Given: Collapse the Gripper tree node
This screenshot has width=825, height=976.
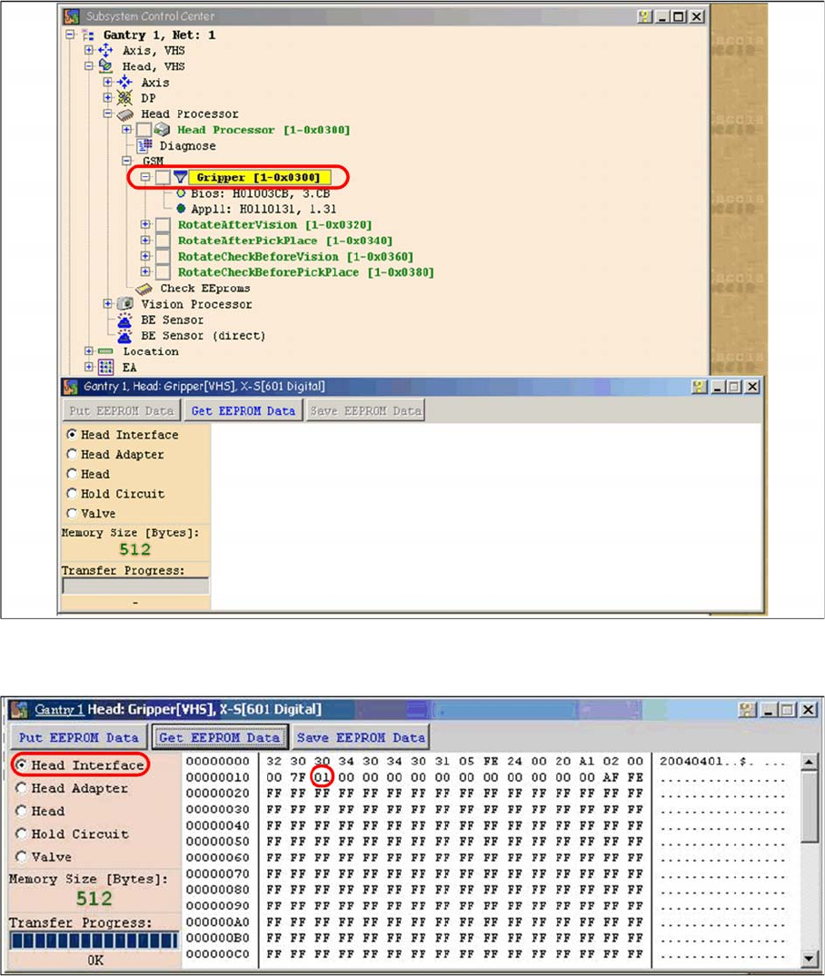Looking at the screenshot, I should point(145,177).
